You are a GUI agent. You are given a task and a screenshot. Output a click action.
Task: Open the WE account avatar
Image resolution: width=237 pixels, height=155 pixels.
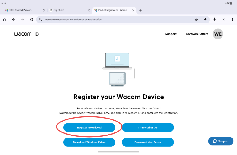pos(218,34)
